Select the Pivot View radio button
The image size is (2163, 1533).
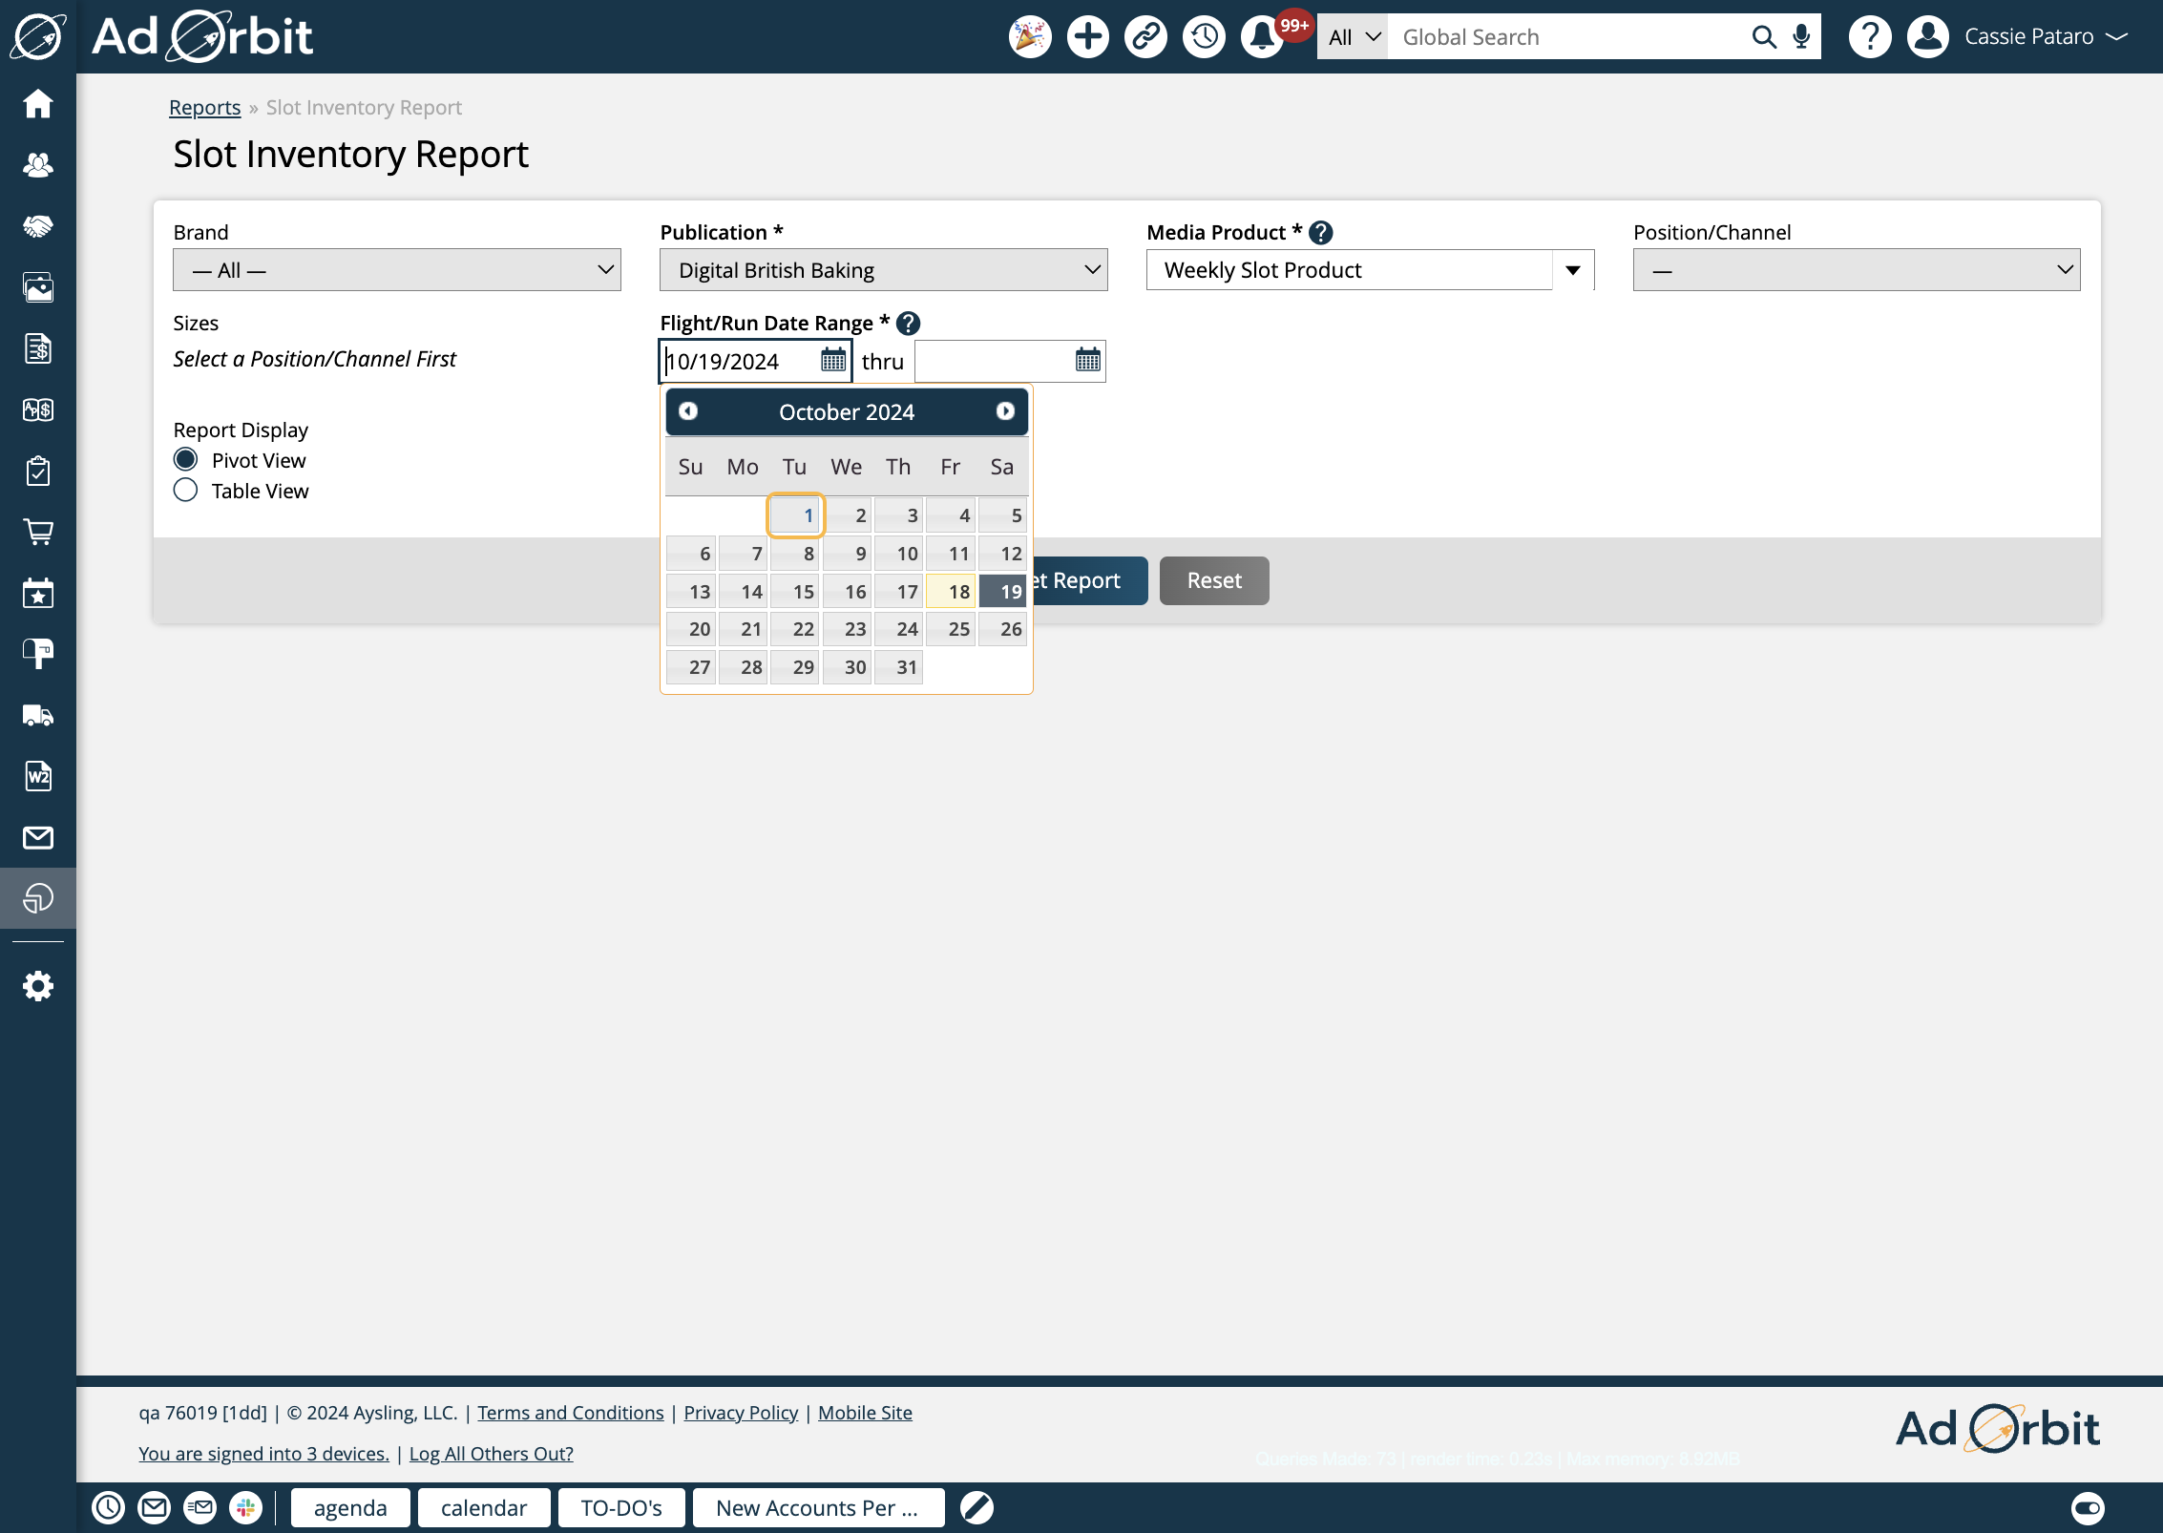(185, 460)
